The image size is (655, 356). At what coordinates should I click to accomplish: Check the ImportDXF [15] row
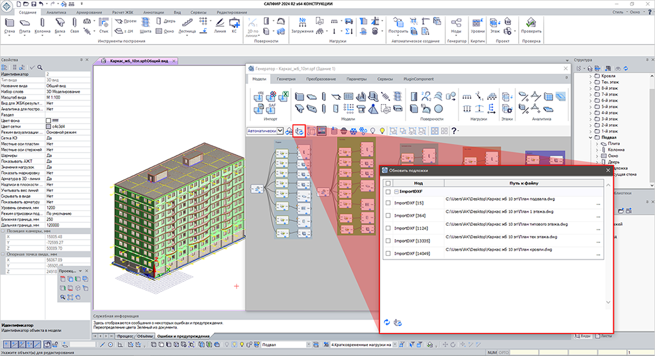click(388, 203)
